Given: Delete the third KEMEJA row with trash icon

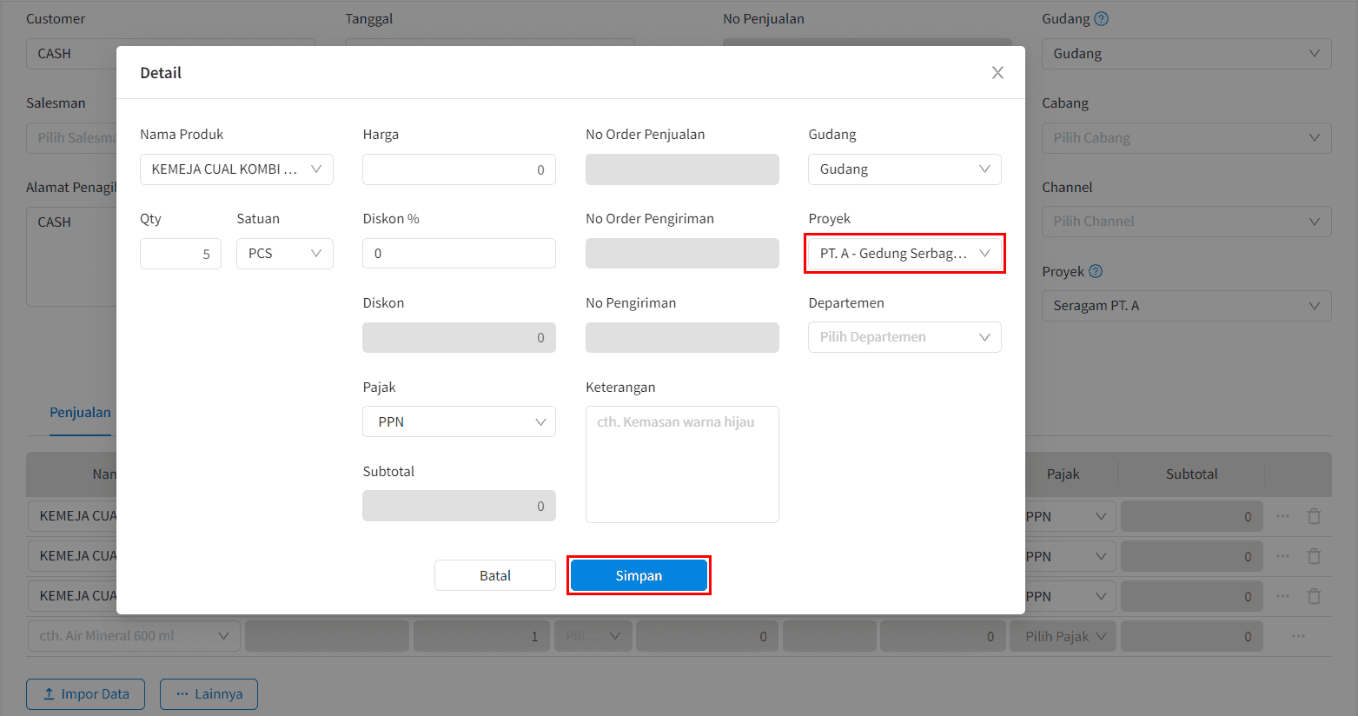Looking at the screenshot, I should point(1314,596).
